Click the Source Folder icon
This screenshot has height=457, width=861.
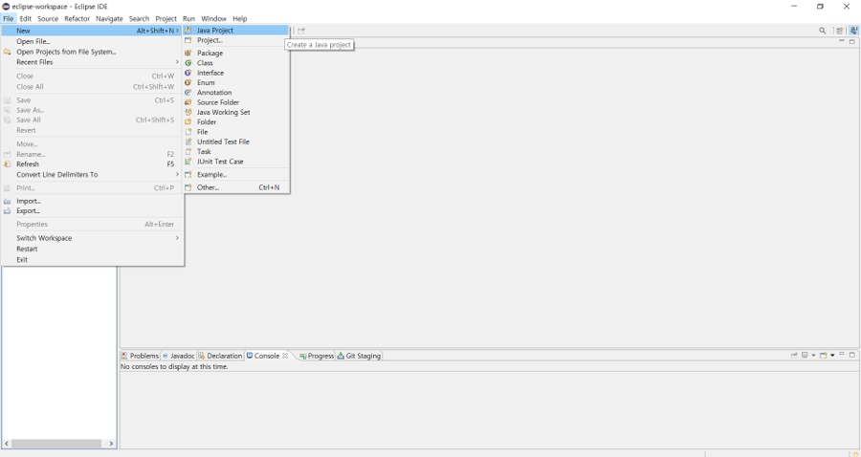tap(188, 102)
